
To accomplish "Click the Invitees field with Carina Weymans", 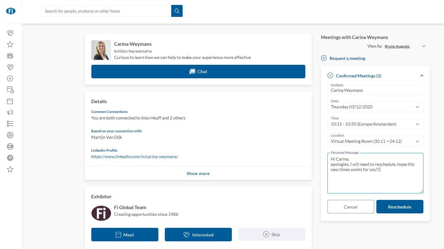I will click(x=375, y=90).
